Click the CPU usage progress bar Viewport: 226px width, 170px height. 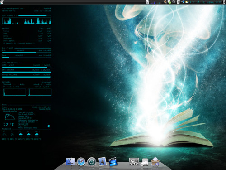[x=34, y=15]
